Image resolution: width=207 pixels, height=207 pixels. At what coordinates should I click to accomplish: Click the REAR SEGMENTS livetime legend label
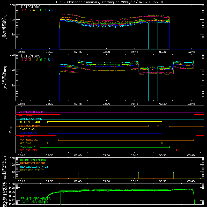(34, 202)
